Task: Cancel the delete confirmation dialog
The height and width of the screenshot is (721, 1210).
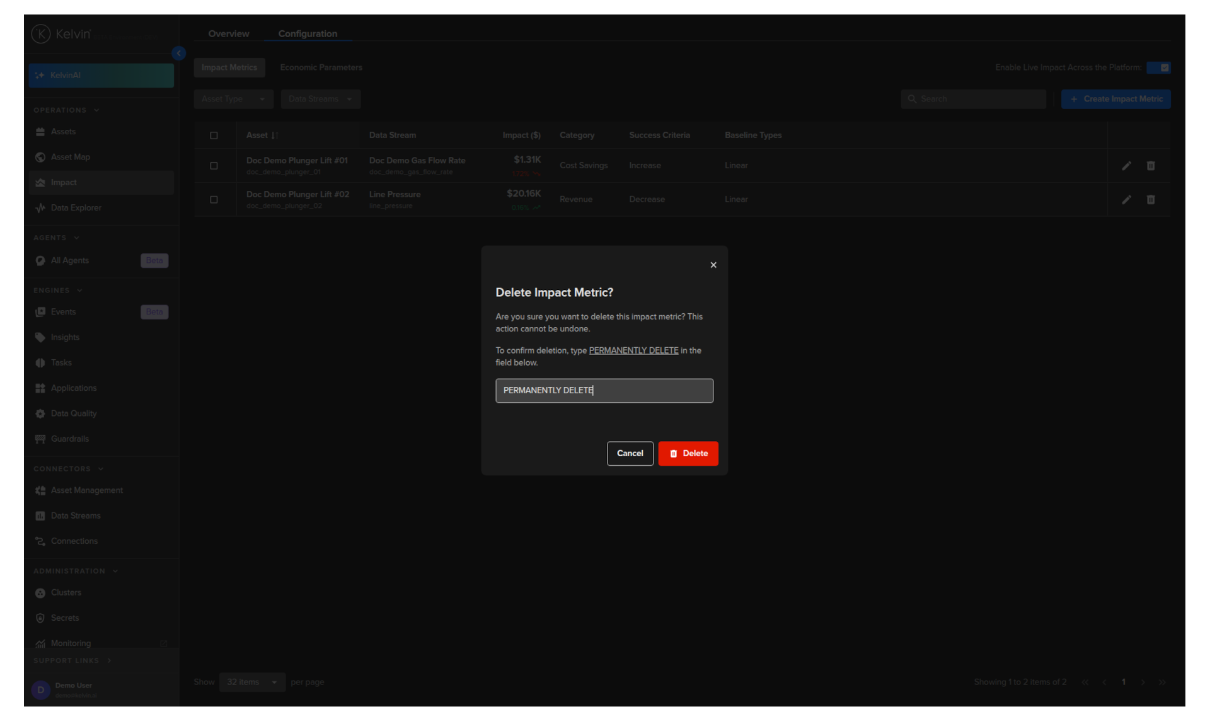Action: coord(630,453)
